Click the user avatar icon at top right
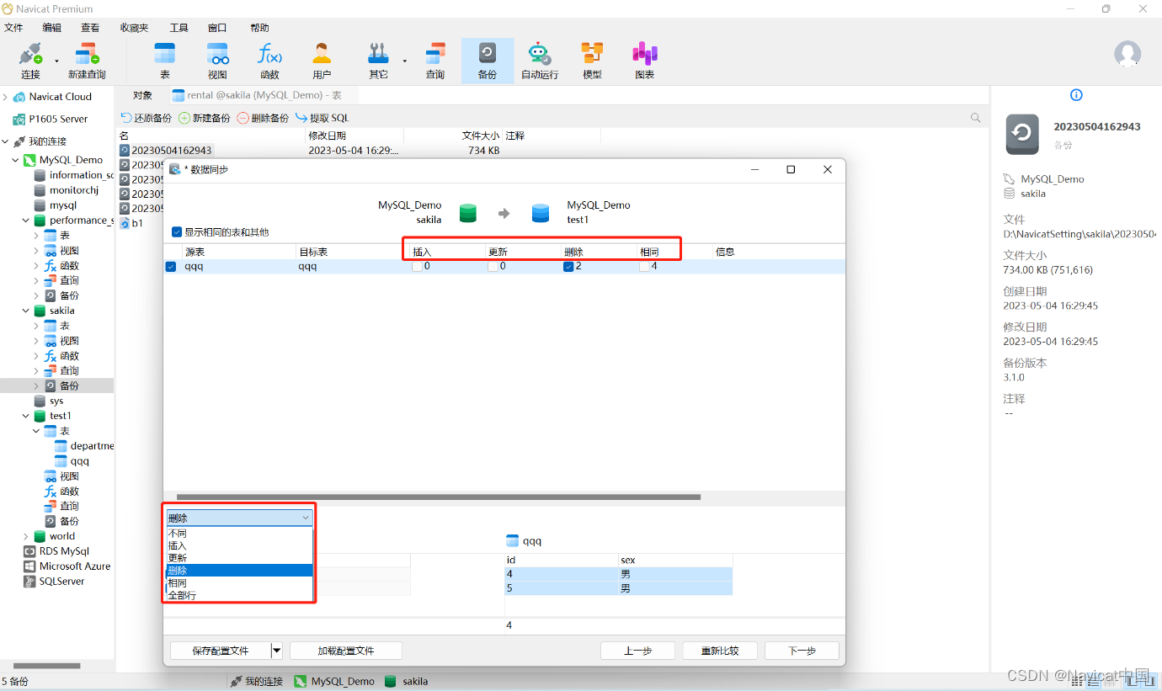This screenshot has height=691, width=1162. coord(1127,54)
